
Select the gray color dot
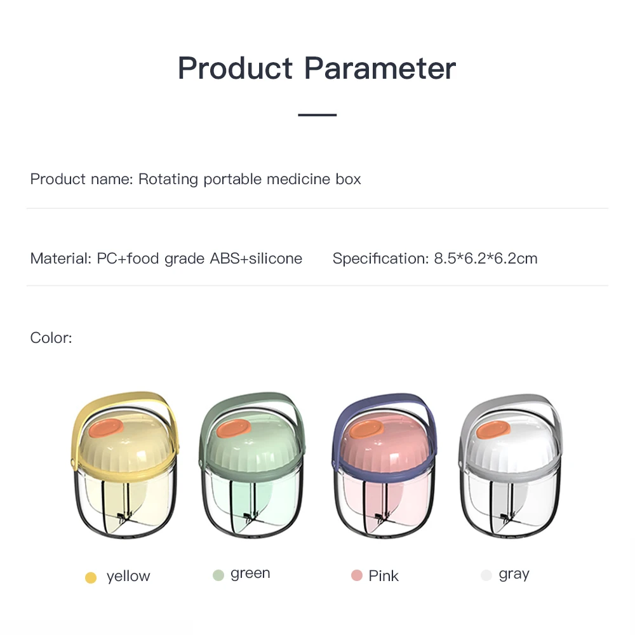click(x=486, y=575)
